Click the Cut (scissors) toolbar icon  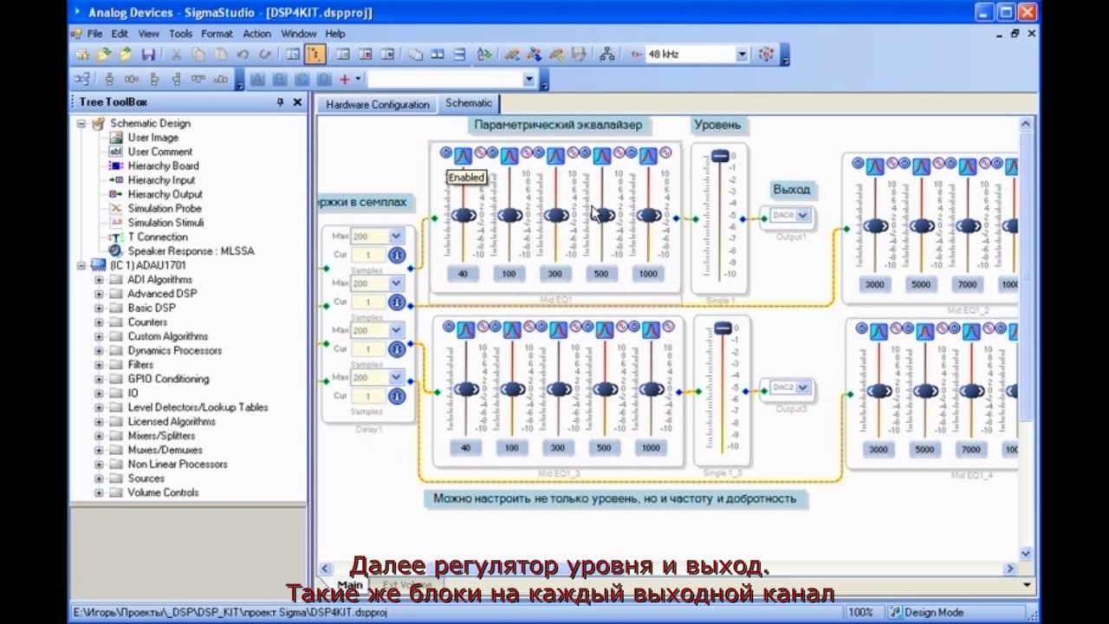(177, 54)
